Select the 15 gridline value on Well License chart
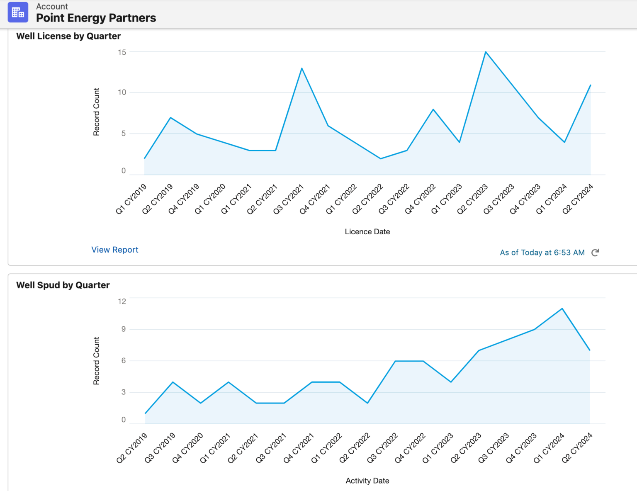Image resolution: width=637 pixels, height=491 pixels. (x=122, y=51)
